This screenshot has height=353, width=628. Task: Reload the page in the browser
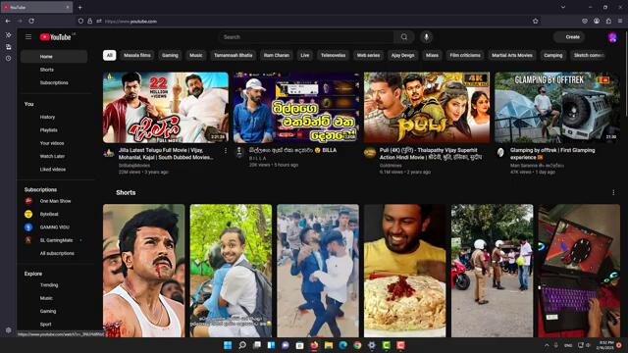click(x=31, y=21)
